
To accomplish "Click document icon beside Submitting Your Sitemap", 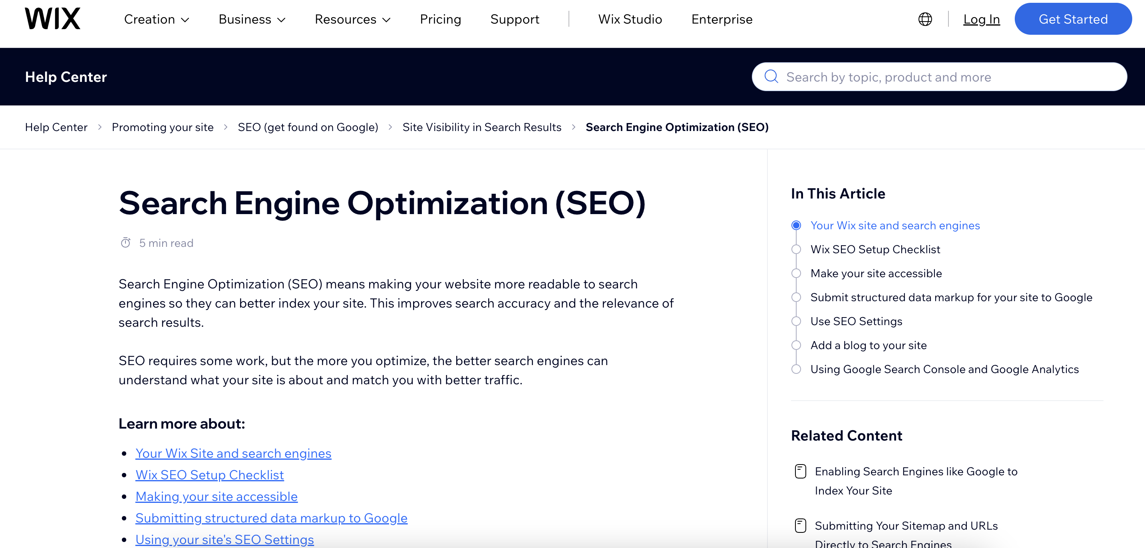I will (x=801, y=526).
